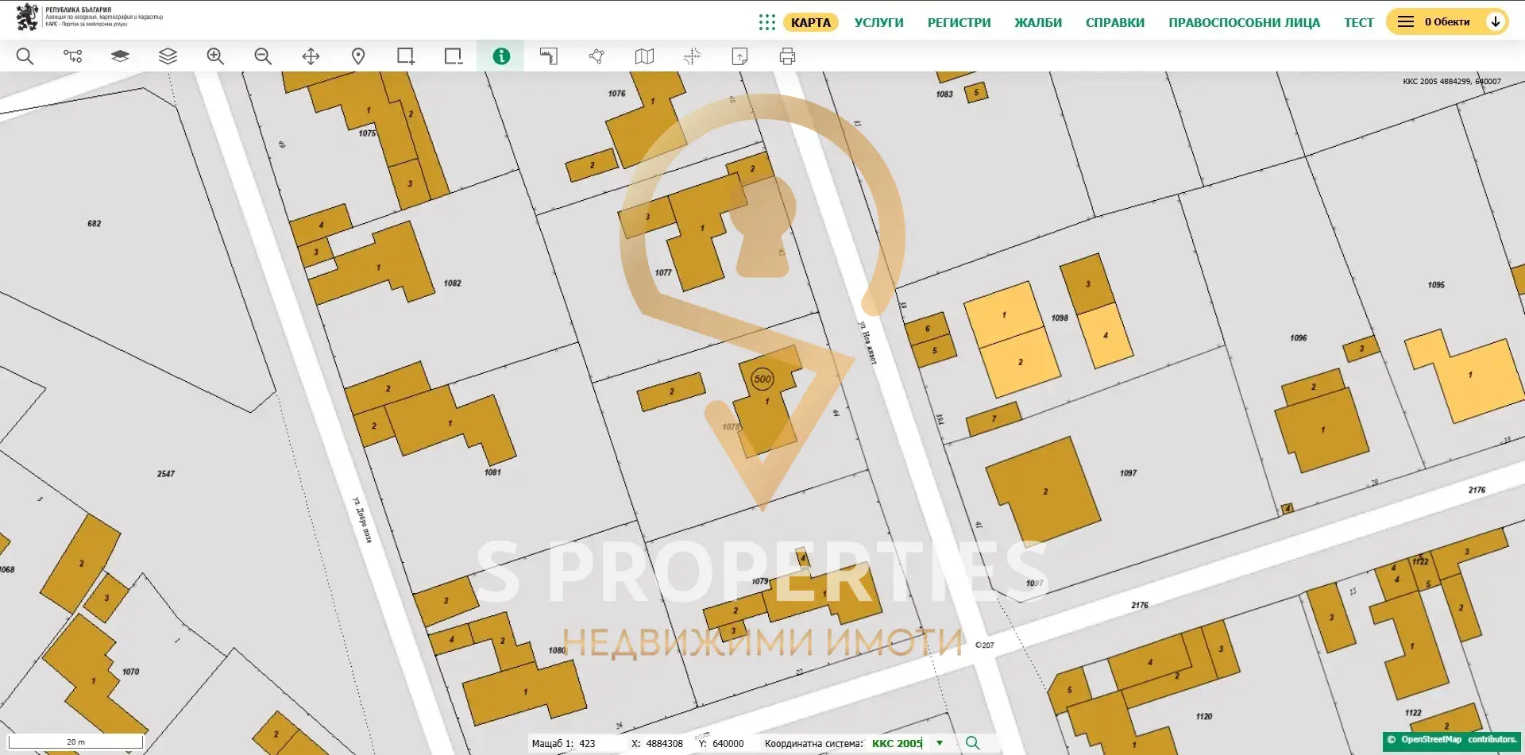Viewport: 1525px width, 755px height.
Task: Select the polygon drawing tool
Action: tap(596, 56)
